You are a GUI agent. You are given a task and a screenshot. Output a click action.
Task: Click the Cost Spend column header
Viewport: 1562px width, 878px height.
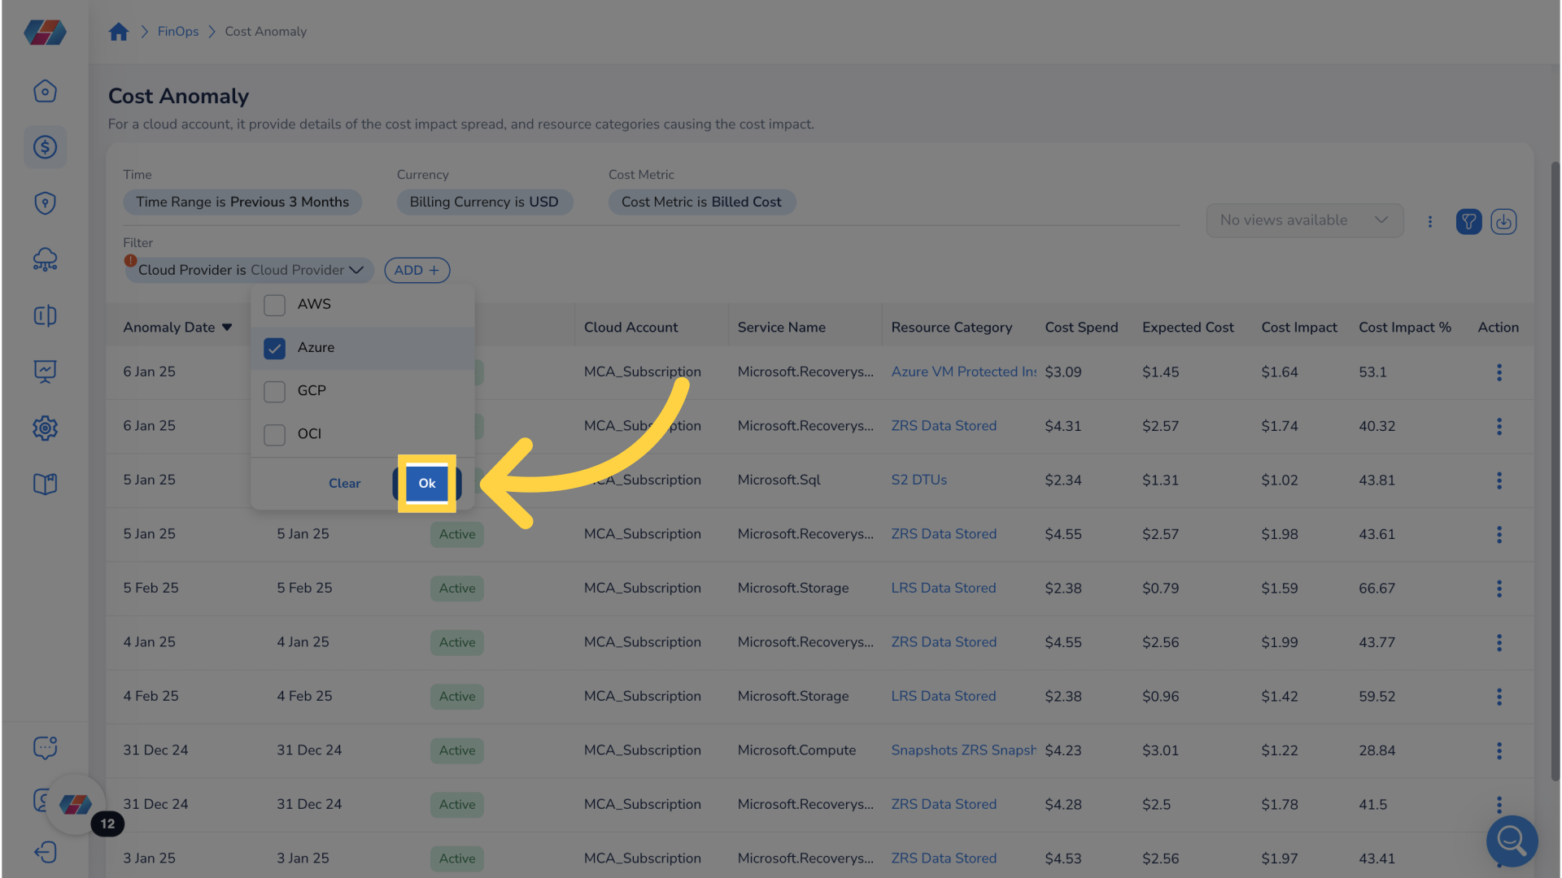click(x=1081, y=327)
